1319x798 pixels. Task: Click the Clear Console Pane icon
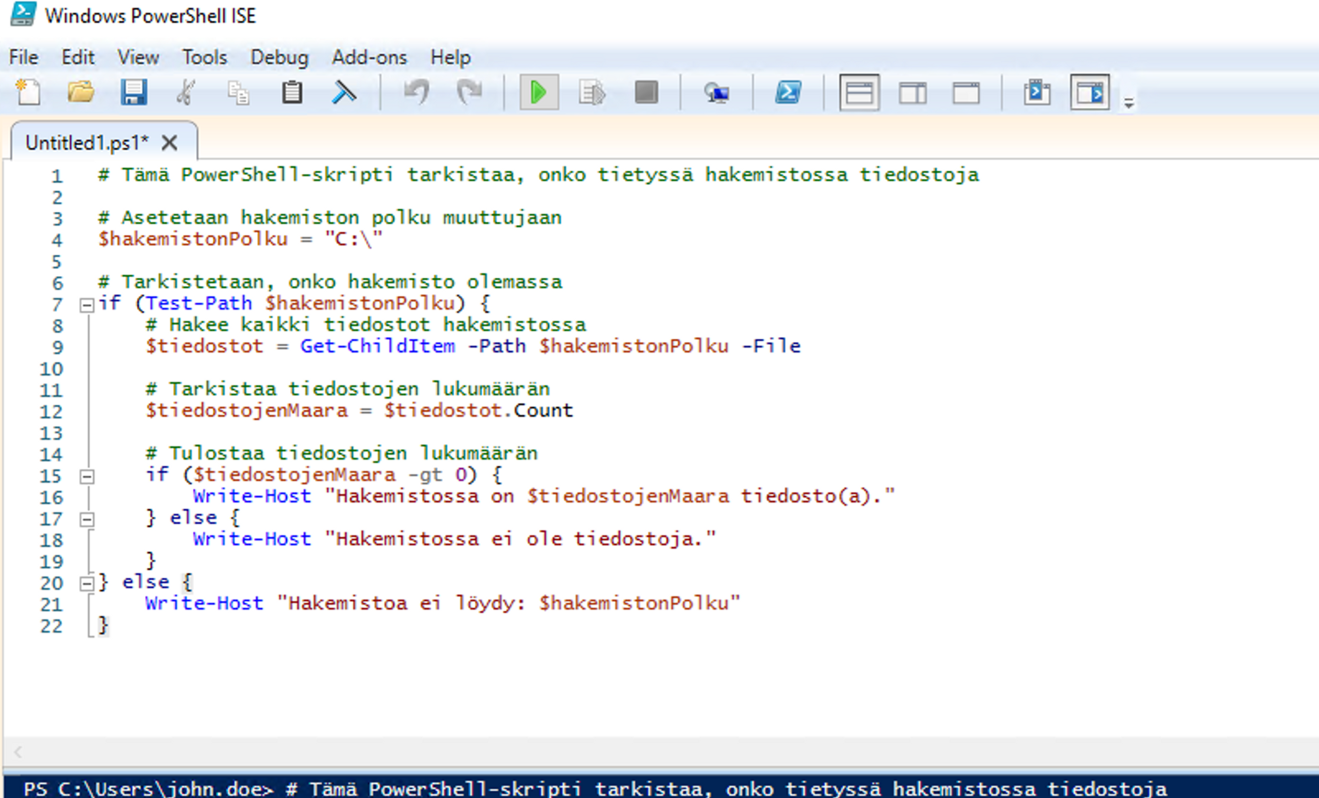click(344, 92)
